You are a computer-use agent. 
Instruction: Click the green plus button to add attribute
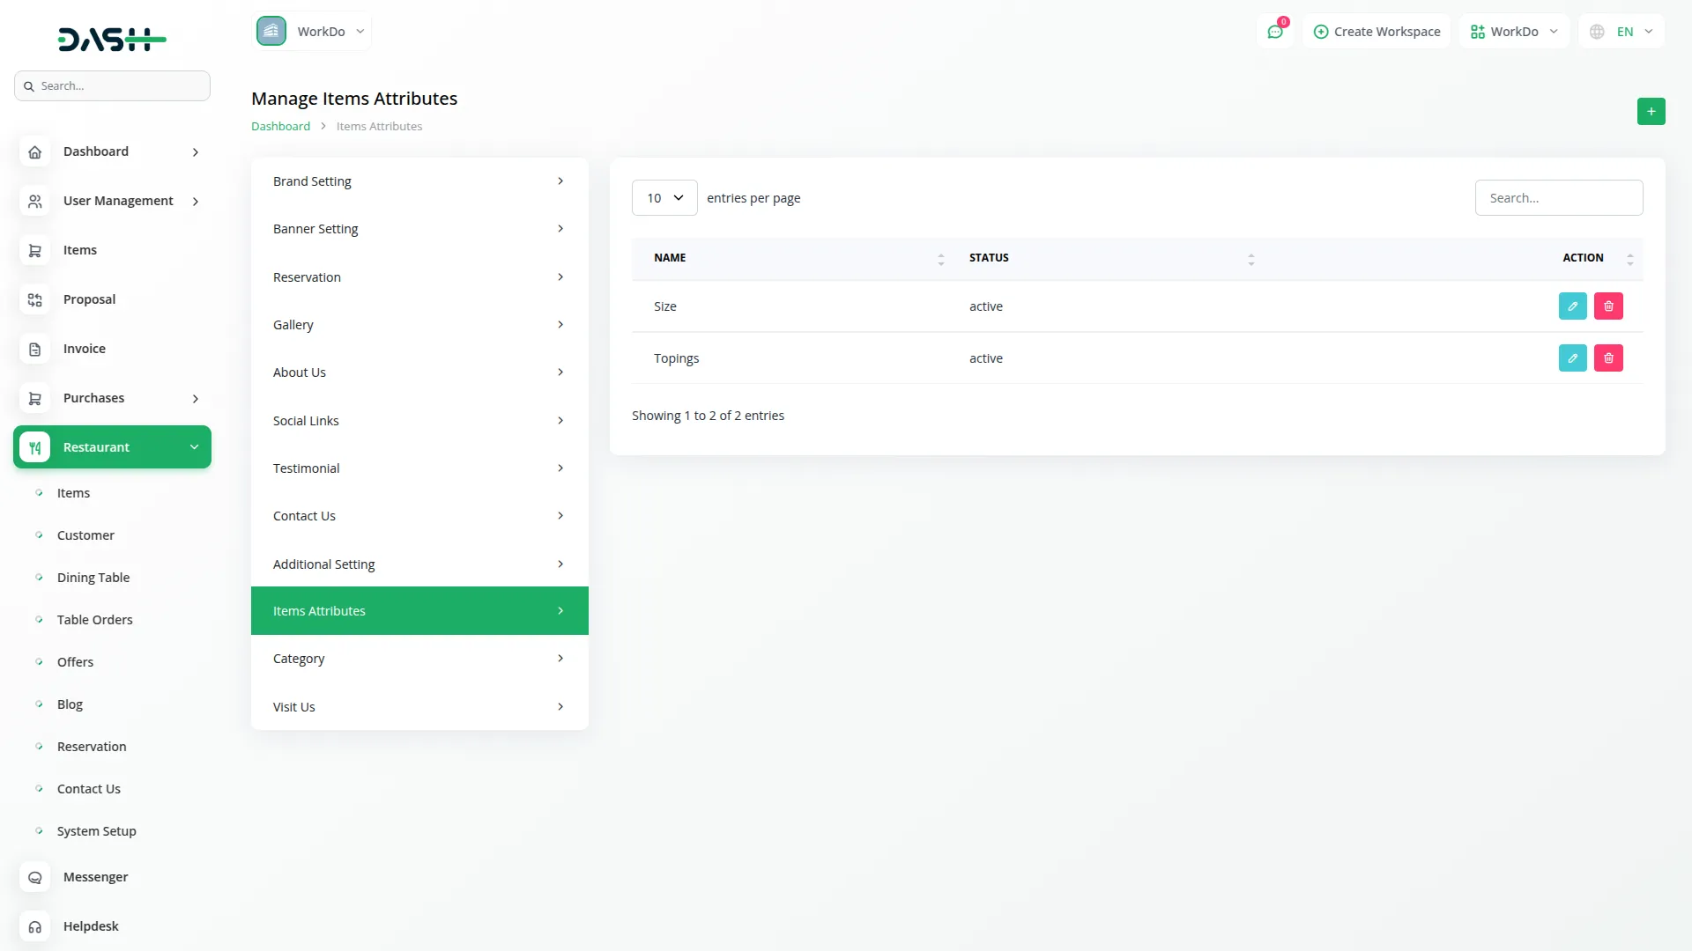tap(1651, 111)
